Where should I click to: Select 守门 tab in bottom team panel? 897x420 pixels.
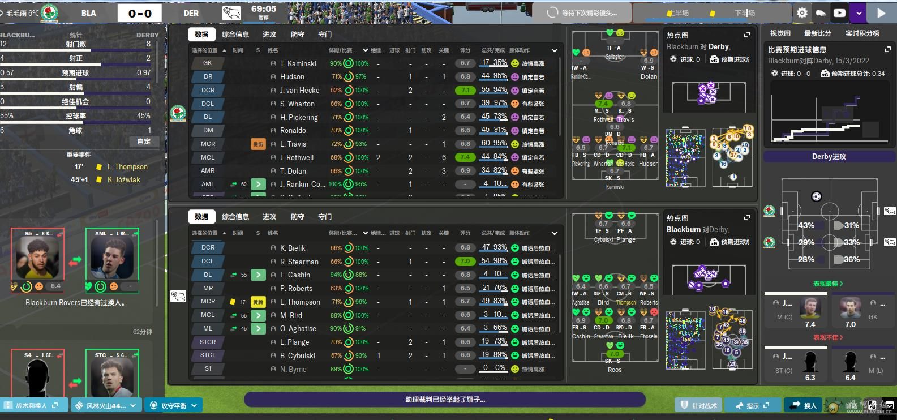click(x=325, y=217)
